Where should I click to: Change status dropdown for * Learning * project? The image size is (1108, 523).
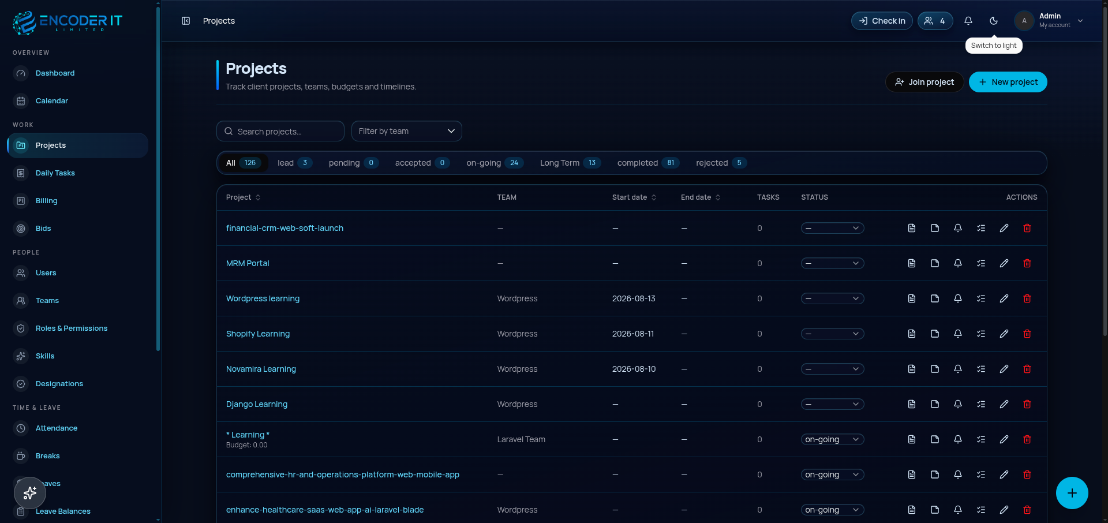point(832,439)
